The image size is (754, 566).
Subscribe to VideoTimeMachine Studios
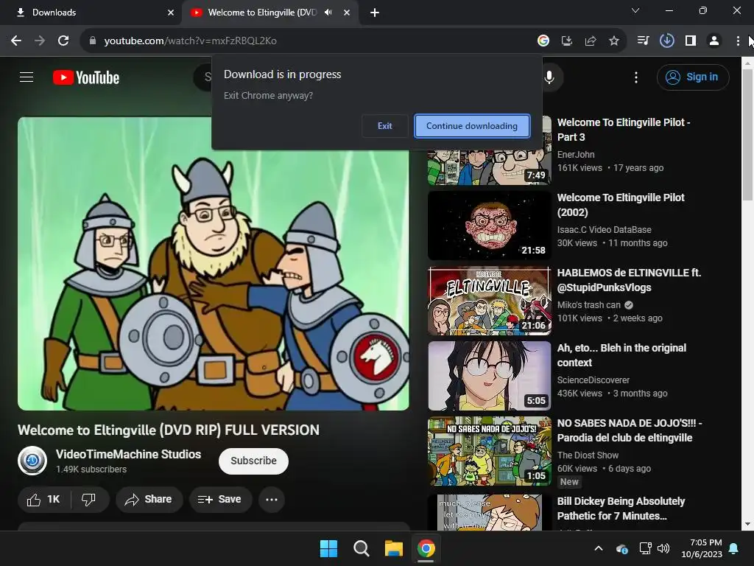pos(253,461)
